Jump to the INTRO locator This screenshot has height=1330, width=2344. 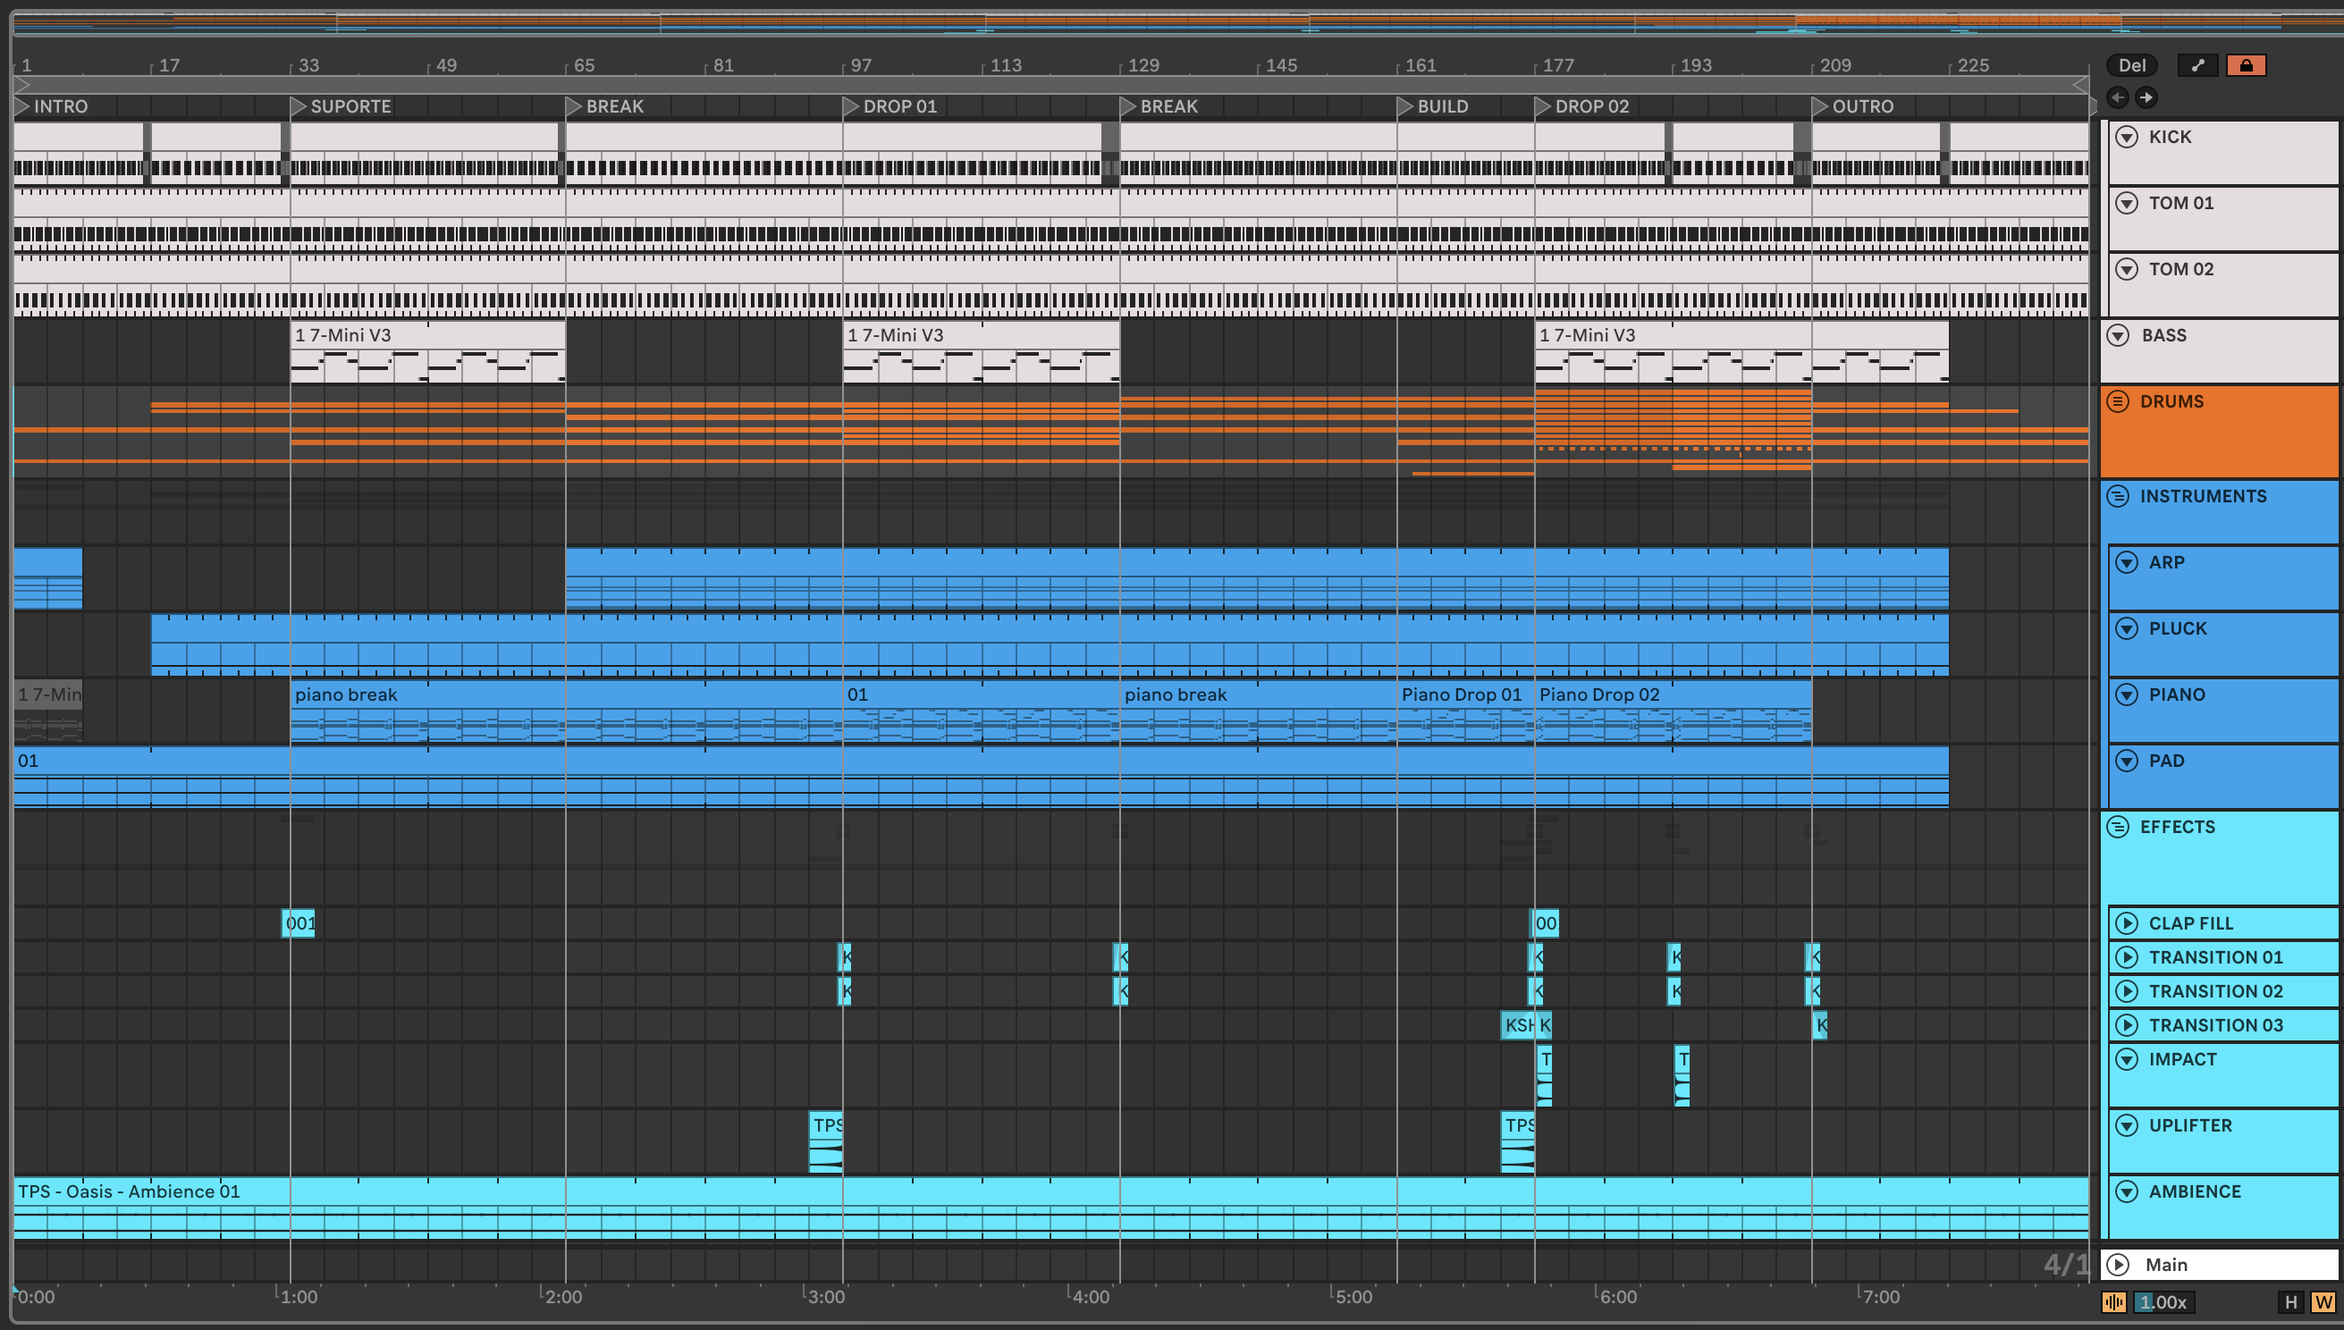tap(52, 106)
